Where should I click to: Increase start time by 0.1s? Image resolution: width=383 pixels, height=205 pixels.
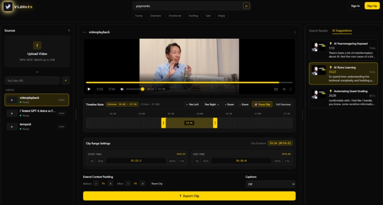coord(172,161)
